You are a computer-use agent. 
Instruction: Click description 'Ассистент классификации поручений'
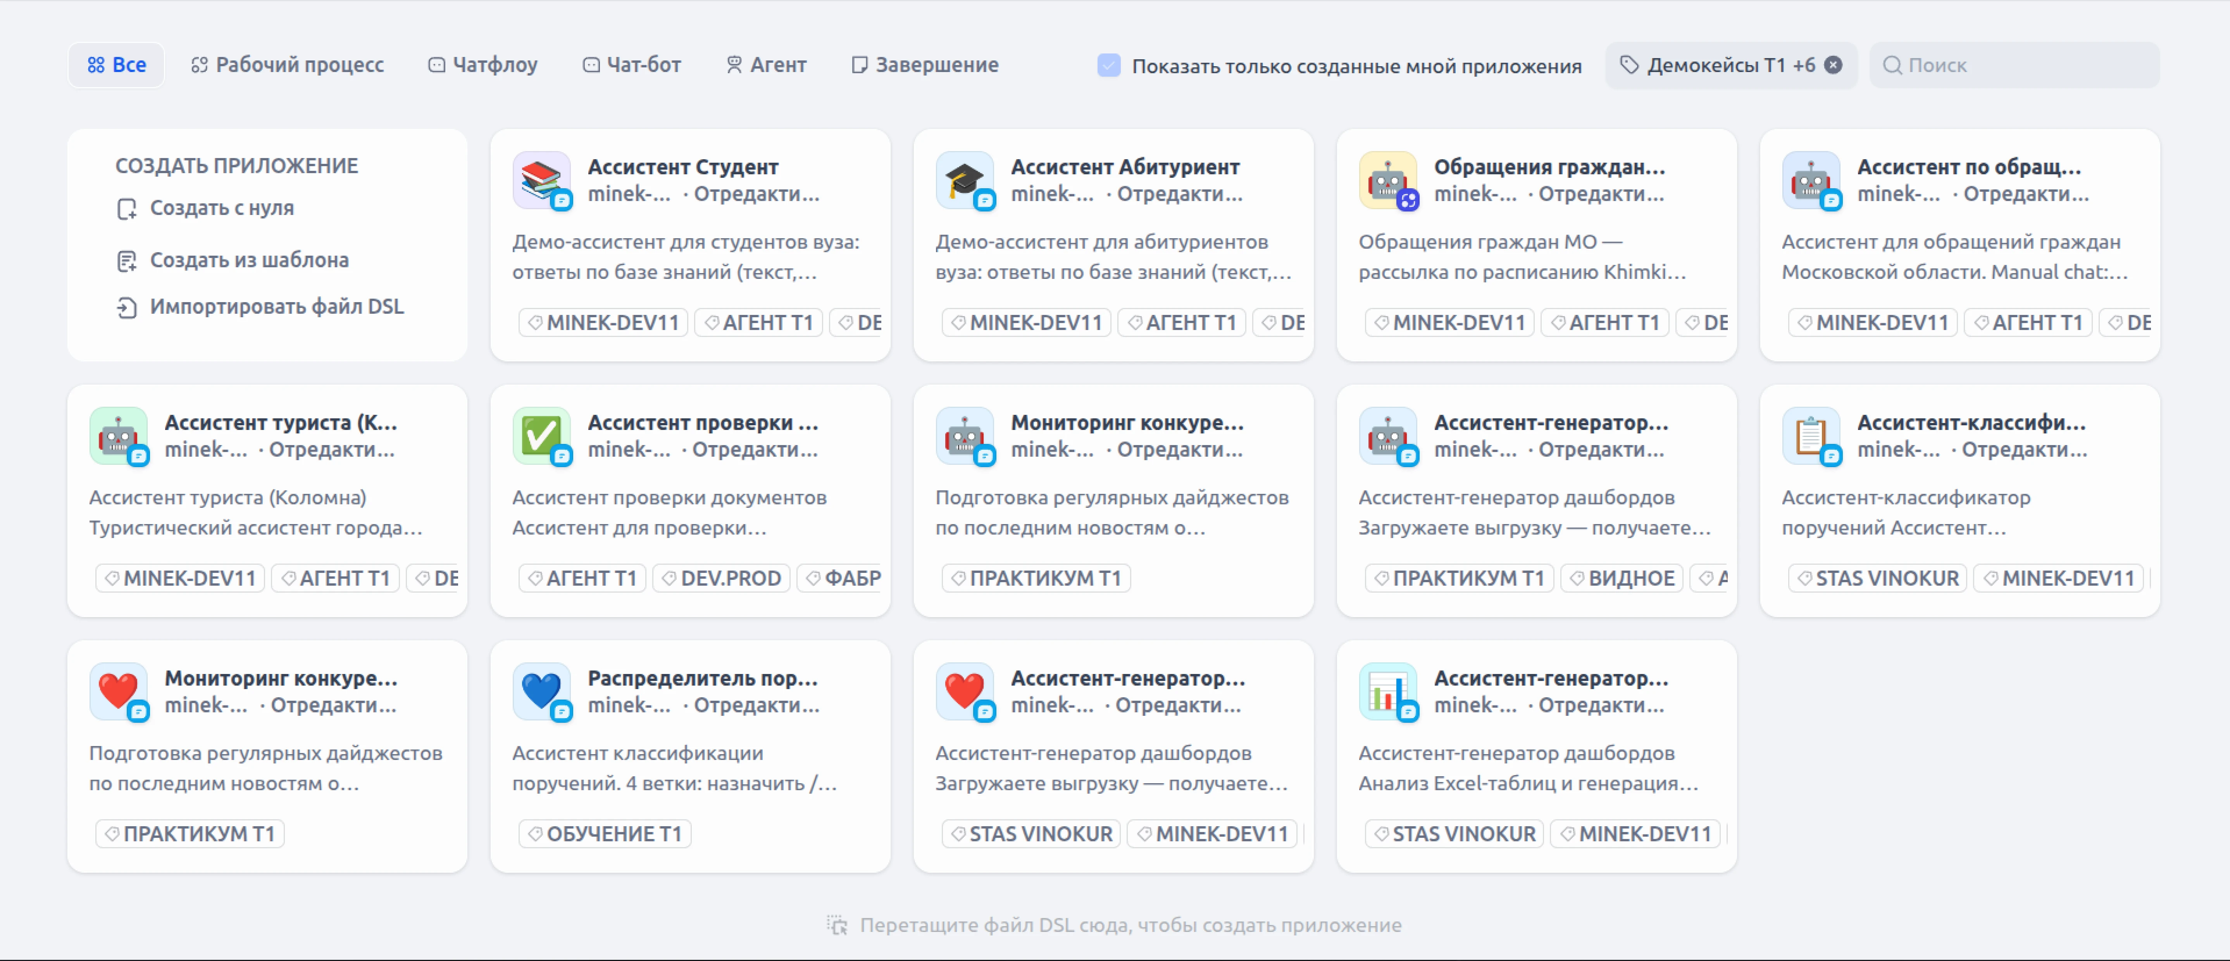tap(674, 768)
